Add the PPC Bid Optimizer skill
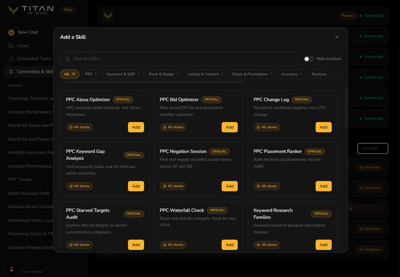This screenshot has height=277, width=400. [x=230, y=127]
